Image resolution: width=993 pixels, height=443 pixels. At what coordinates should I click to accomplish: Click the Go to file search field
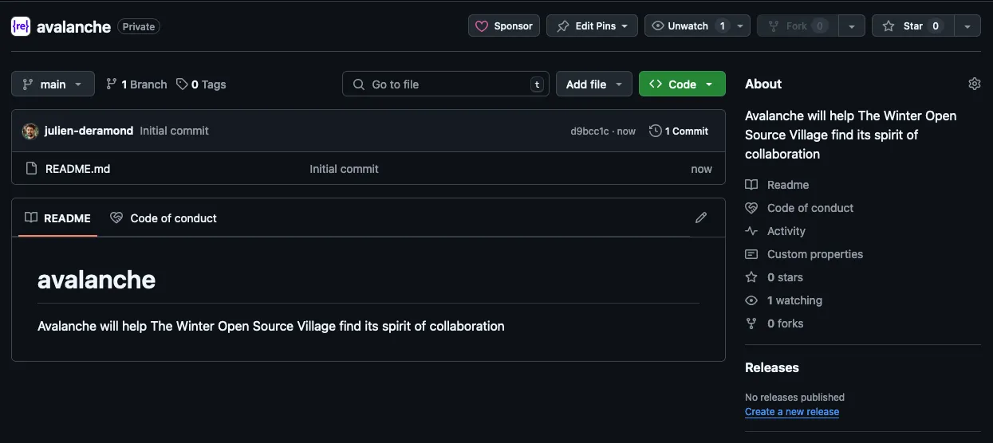[x=445, y=84]
